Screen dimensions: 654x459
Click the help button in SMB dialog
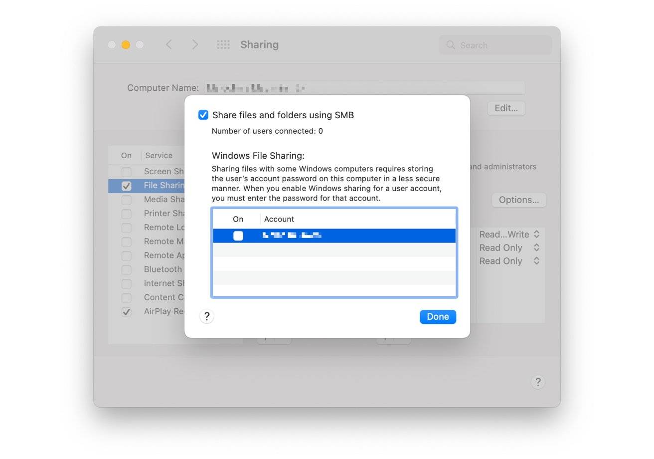click(207, 316)
